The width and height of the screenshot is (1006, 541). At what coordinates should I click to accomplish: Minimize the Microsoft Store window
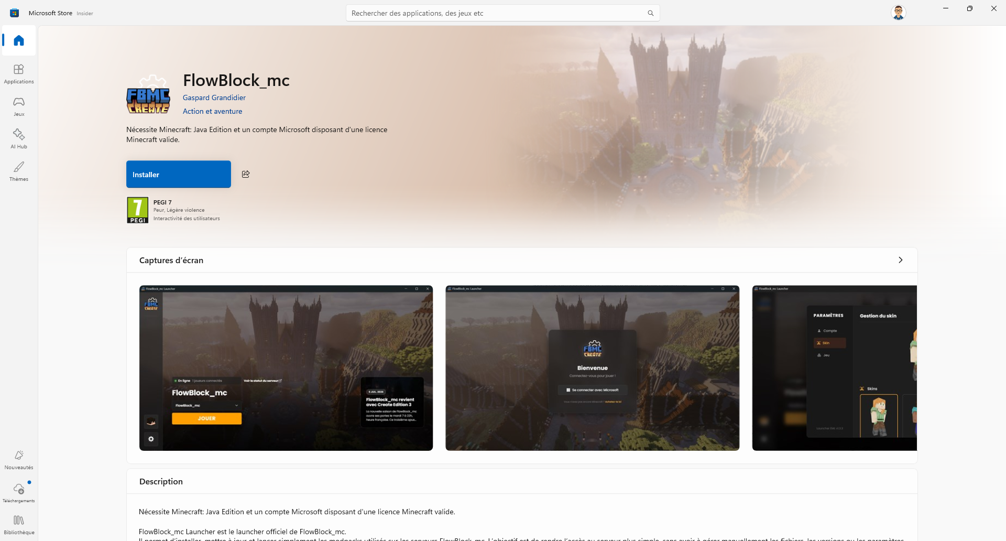coord(946,8)
